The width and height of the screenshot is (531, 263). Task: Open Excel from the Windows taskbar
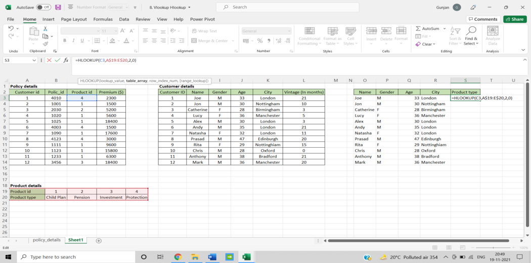[246, 257]
